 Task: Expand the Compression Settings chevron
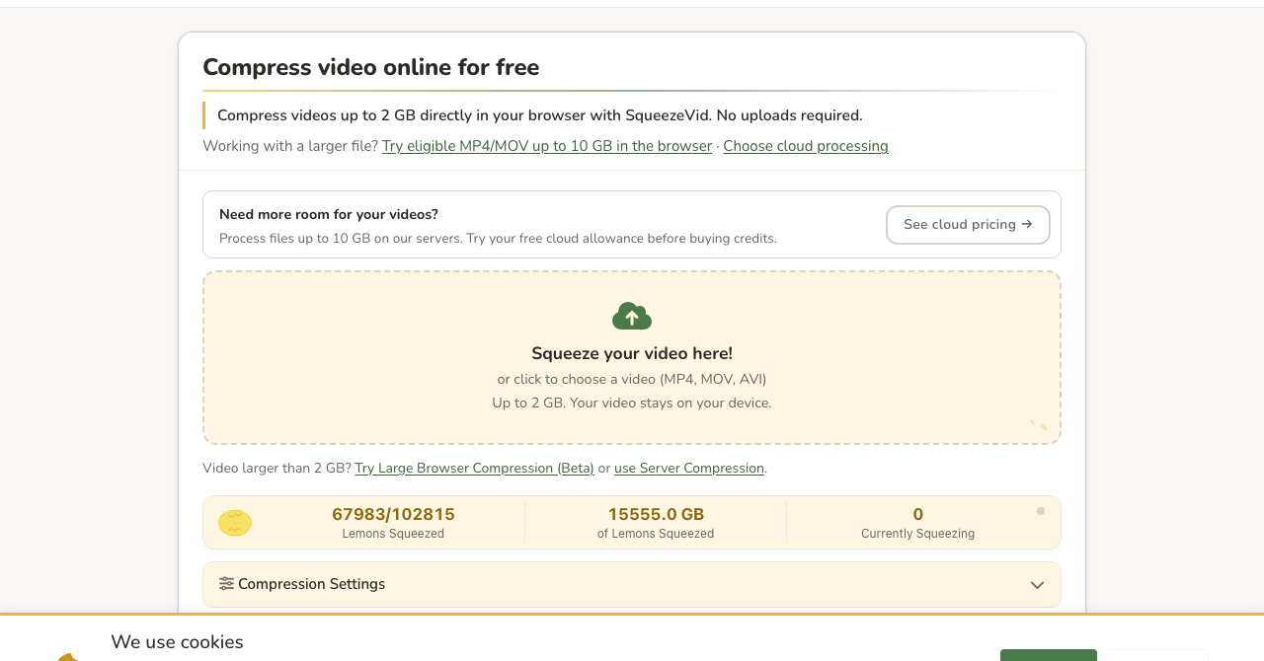click(x=1037, y=585)
